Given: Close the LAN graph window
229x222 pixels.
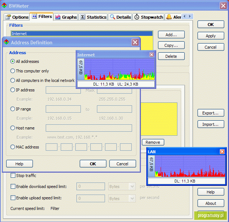Looking at the screenshot, I should coord(222,152).
